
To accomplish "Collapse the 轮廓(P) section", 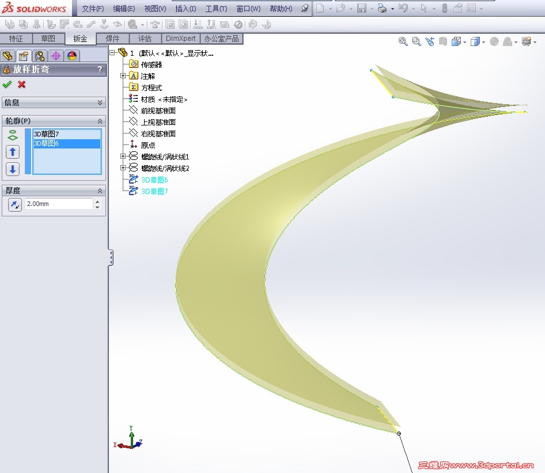I will click(x=100, y=121).
